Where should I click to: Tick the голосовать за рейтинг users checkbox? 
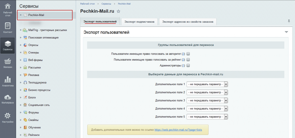point(188,60)
